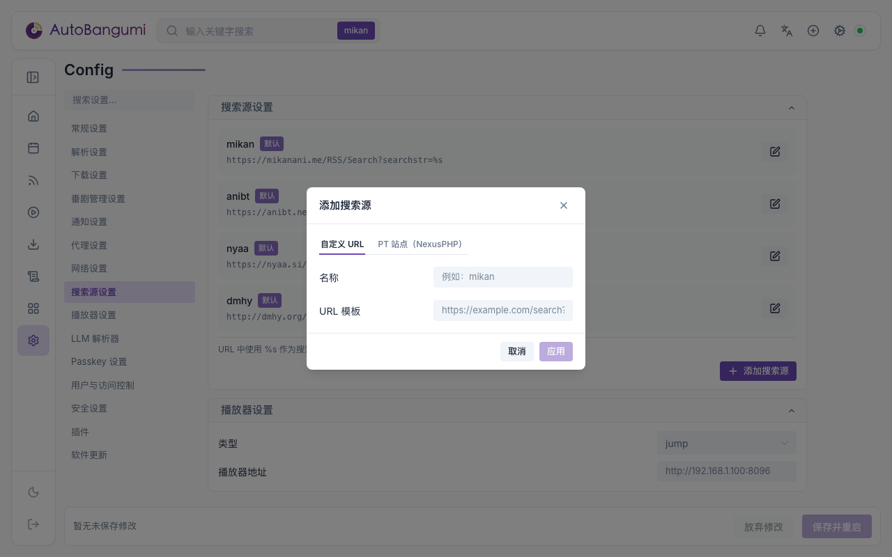Viewport: 892px width, 557px height.
Task: Open LLM 解析器 in config menu
Action: 130,338
